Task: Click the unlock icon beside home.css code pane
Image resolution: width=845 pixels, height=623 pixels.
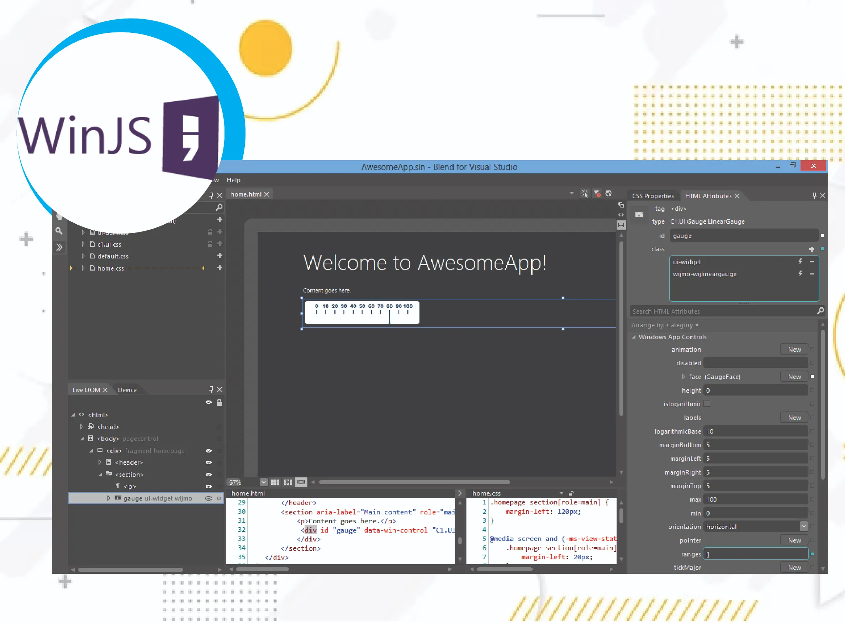Action: pyautogui.click(x=571, y=493)
